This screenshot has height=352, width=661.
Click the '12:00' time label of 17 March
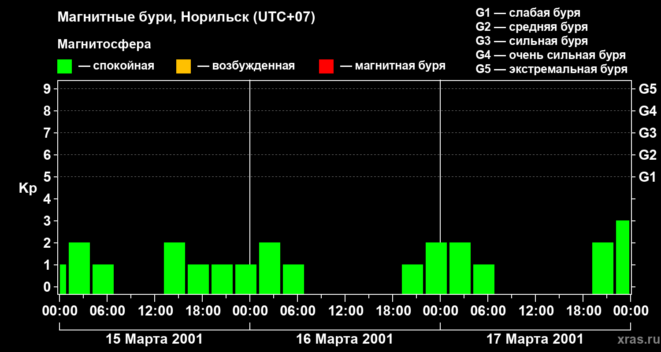pos(535,311)
